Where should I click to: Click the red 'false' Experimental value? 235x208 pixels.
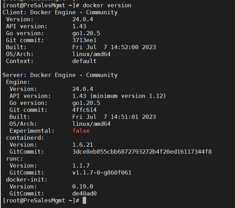coord(81,131)
